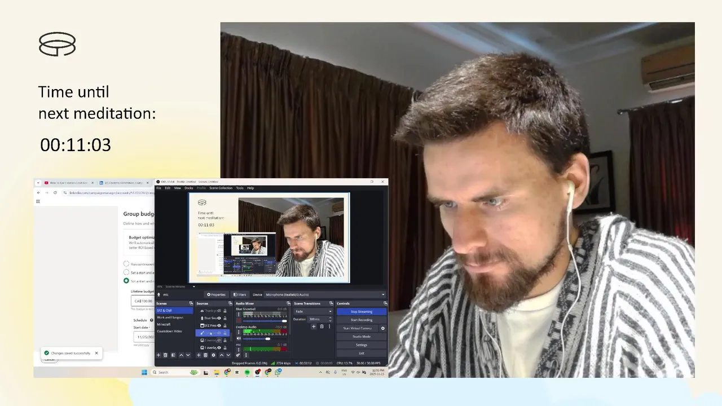Open source Properties button

(217, 294)
